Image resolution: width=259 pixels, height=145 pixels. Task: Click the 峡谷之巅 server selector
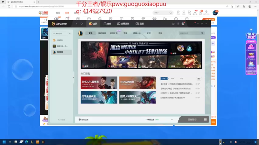(x=152, y=120)
